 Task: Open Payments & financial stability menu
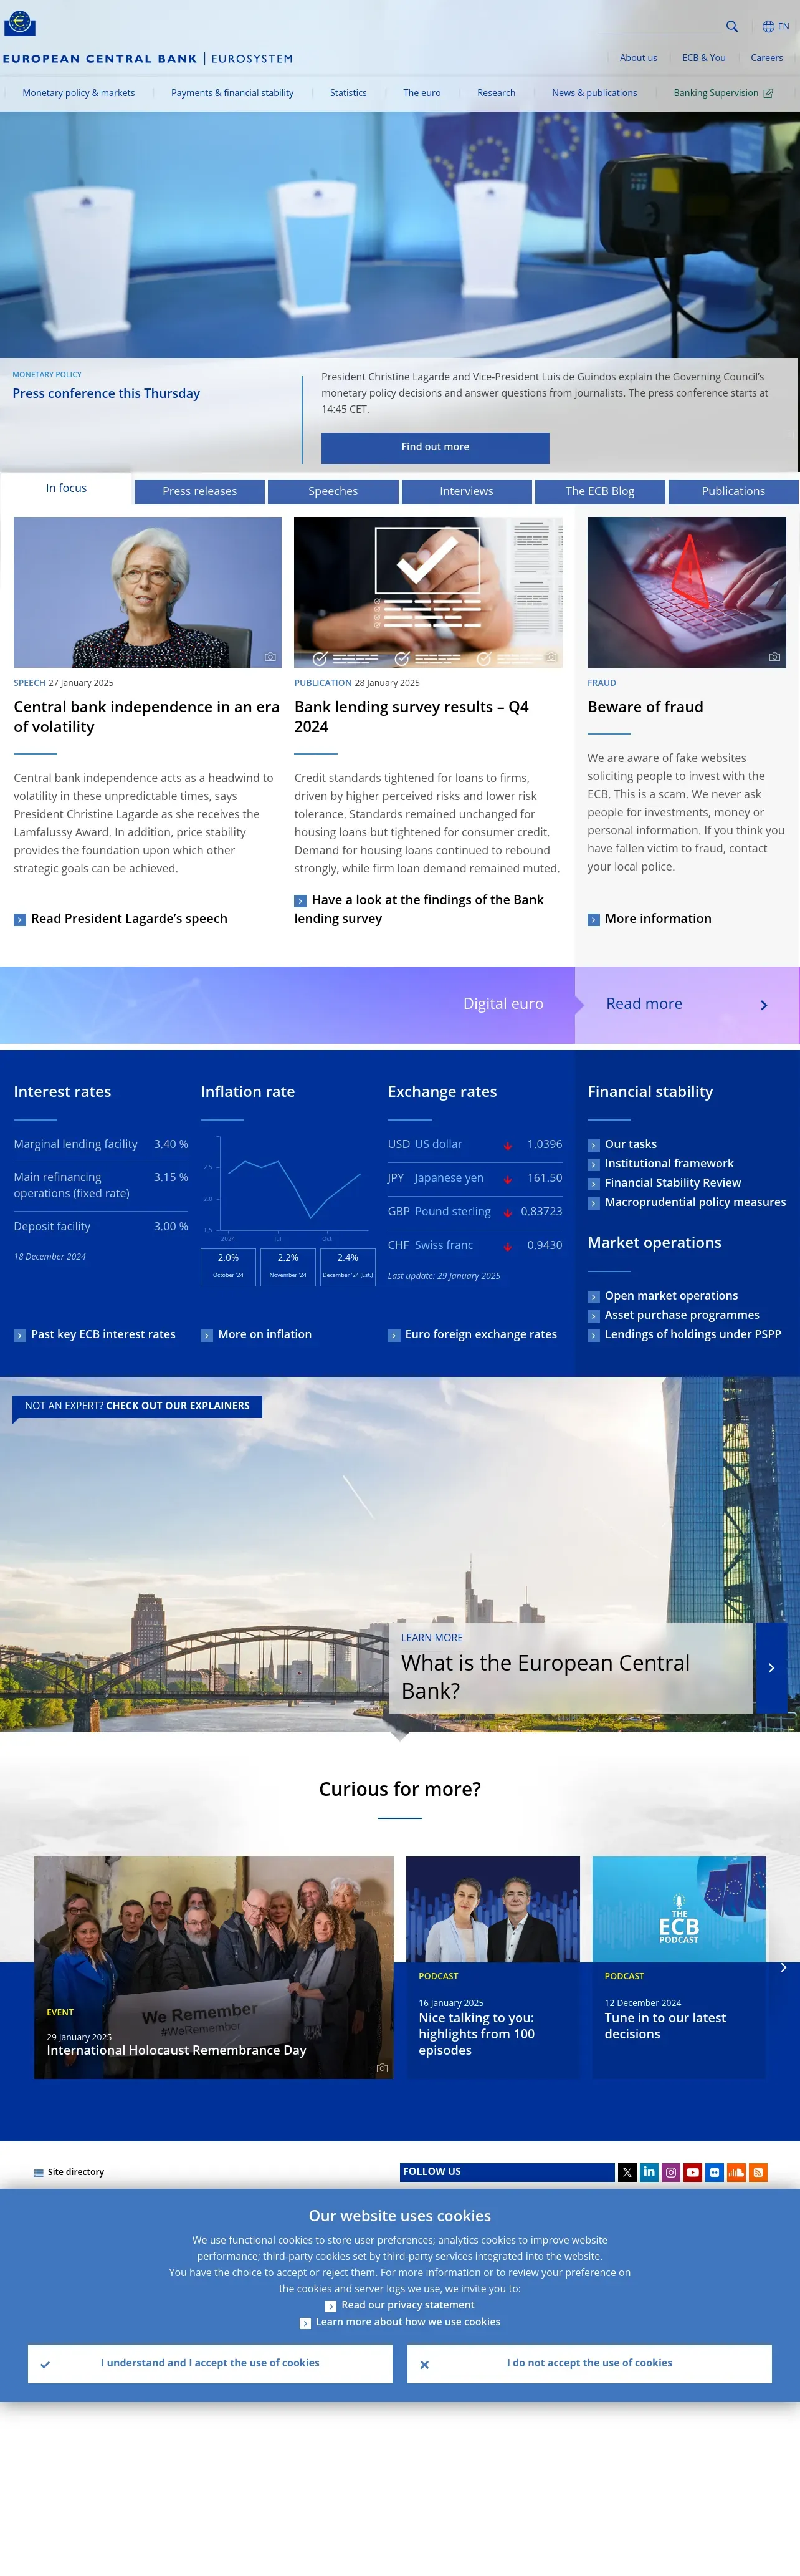coord(232,93)
